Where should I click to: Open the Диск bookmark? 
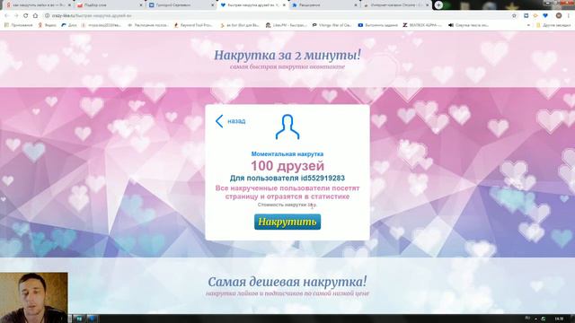click(x=69, y=25)
